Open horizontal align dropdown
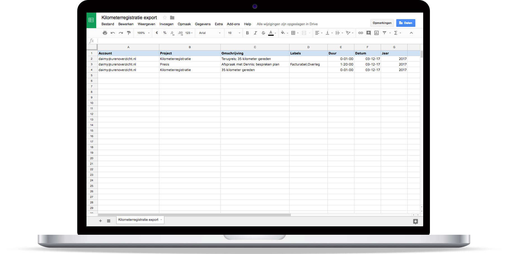 point(319,33)
